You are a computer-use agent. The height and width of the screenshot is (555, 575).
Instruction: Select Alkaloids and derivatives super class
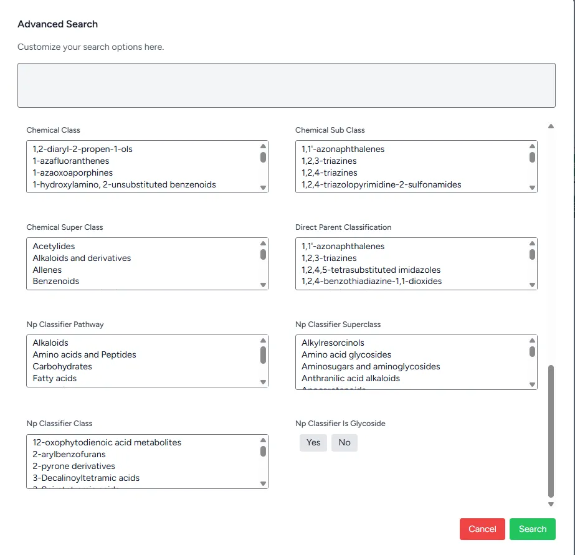(82, 258)
